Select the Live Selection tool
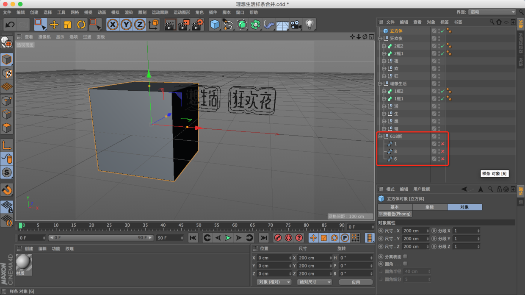525x295 pixels. [40, 25]
